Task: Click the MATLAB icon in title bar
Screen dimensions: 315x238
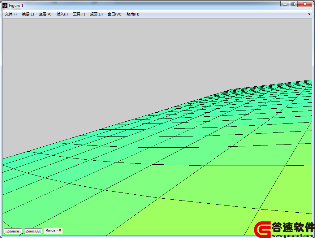Action: 5,6
